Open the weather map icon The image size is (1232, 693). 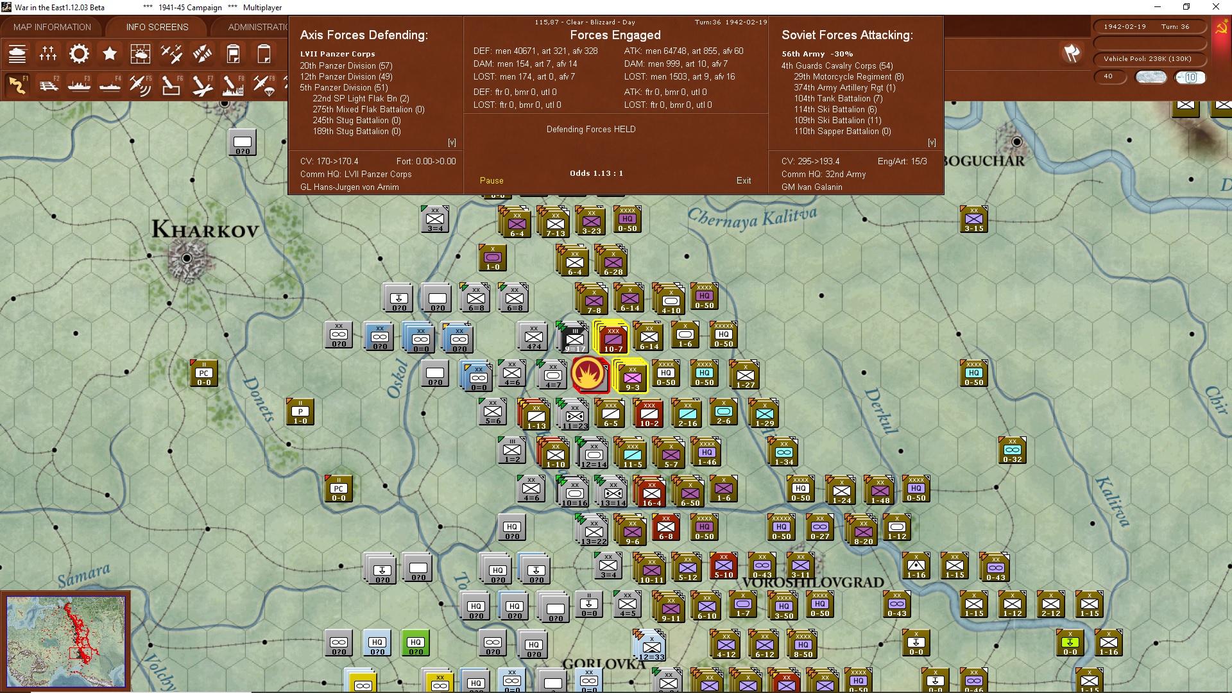pyautogui.click(x=141, y=54)
